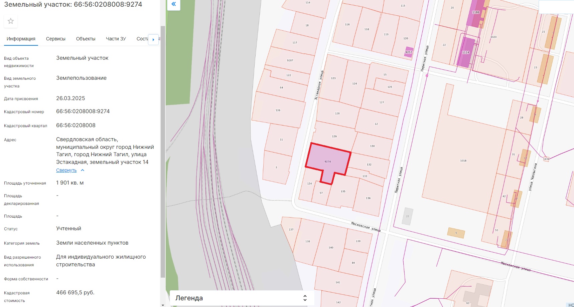Screen dimensions: 574x307
Task: Click the Свернуть link under the address
Action: coord(66,170)
